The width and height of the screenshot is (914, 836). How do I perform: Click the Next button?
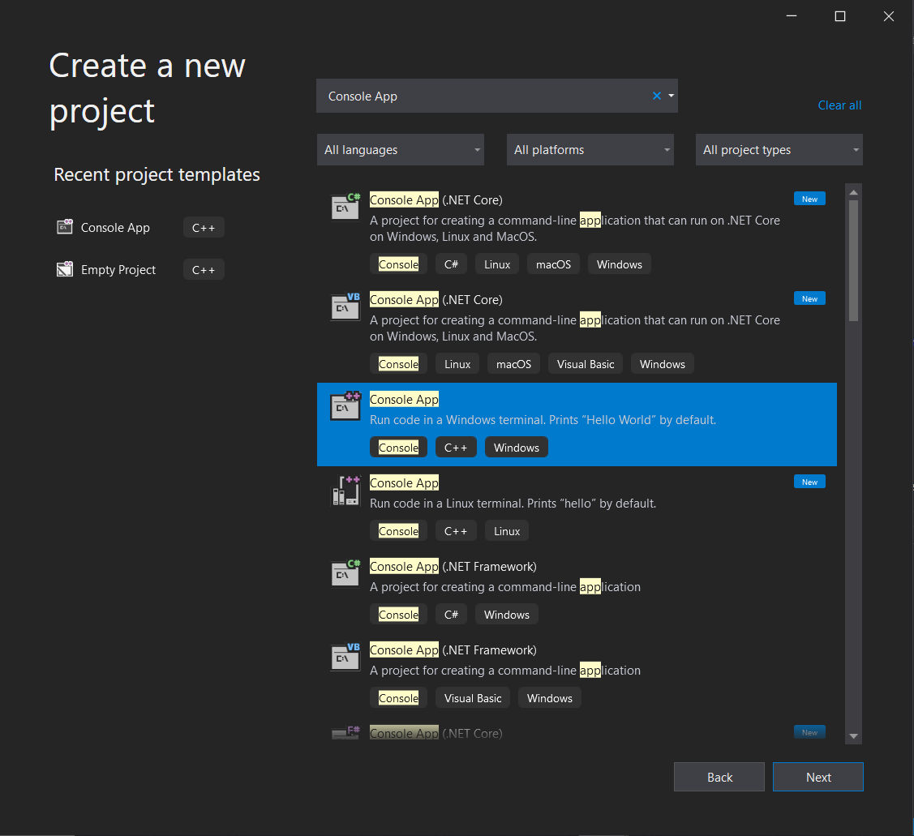pos(817,776)
